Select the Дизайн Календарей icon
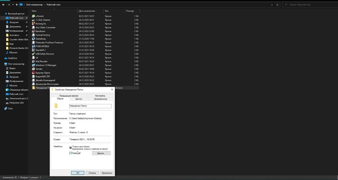This screenshot has width=338, height=180. [34, 80]
